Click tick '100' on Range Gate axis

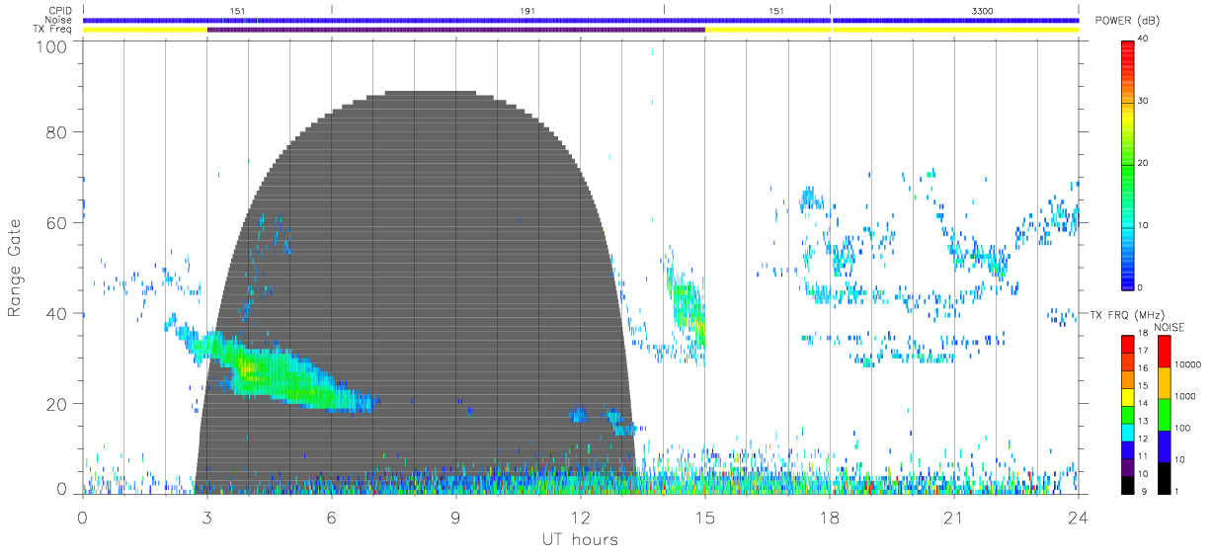tap(53, 45)
